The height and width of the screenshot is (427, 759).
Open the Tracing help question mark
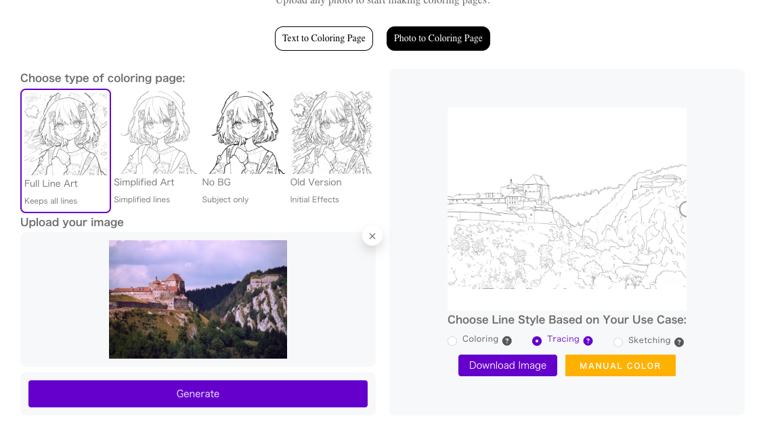[588, 341]
